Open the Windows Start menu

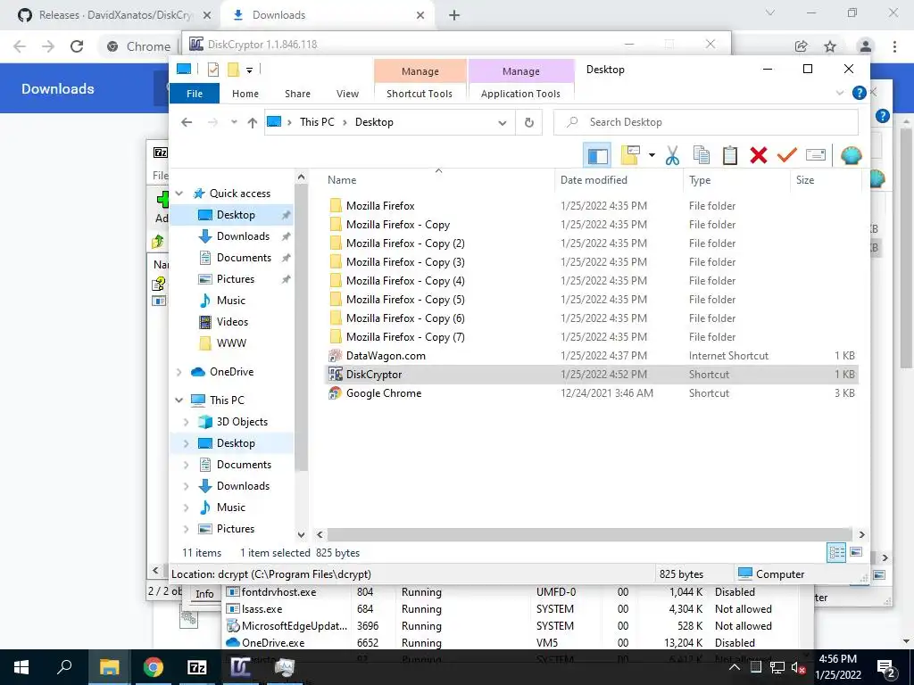[x=21, y=667]
